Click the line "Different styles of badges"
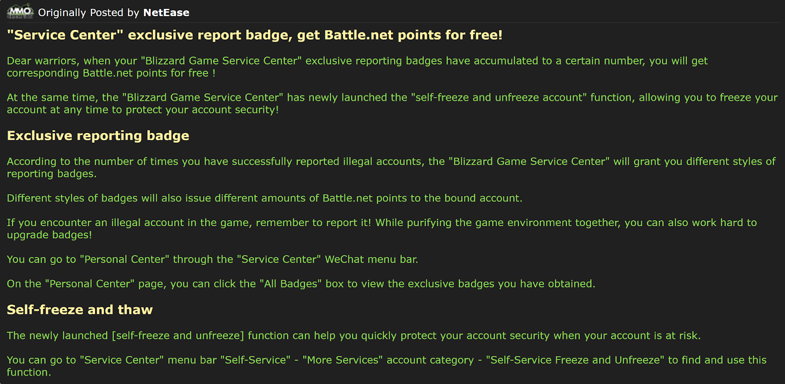Screen dimensions: 785x384 (x=264, y=198)
